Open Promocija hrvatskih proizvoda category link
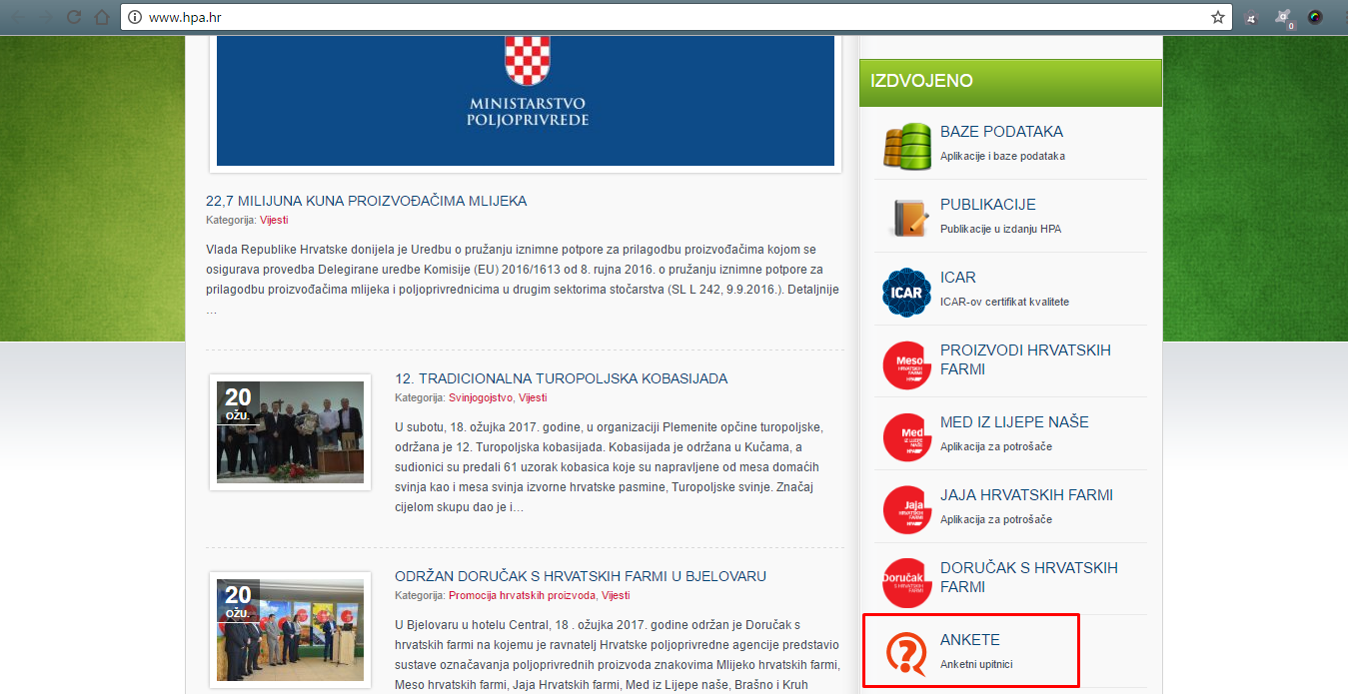 [x=523, y=595]
